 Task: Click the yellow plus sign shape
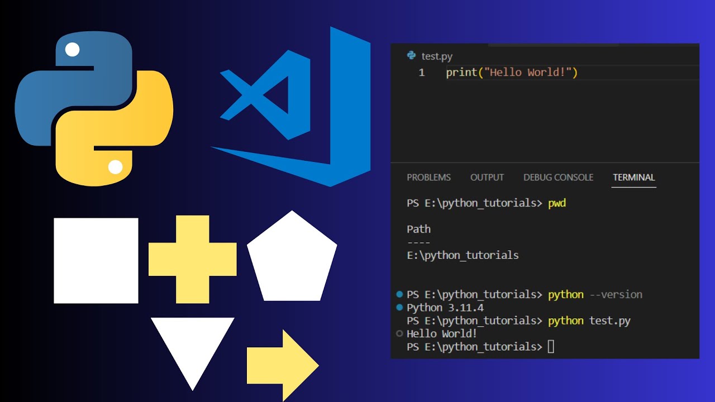pyautogui.click(x=193, y=260)
